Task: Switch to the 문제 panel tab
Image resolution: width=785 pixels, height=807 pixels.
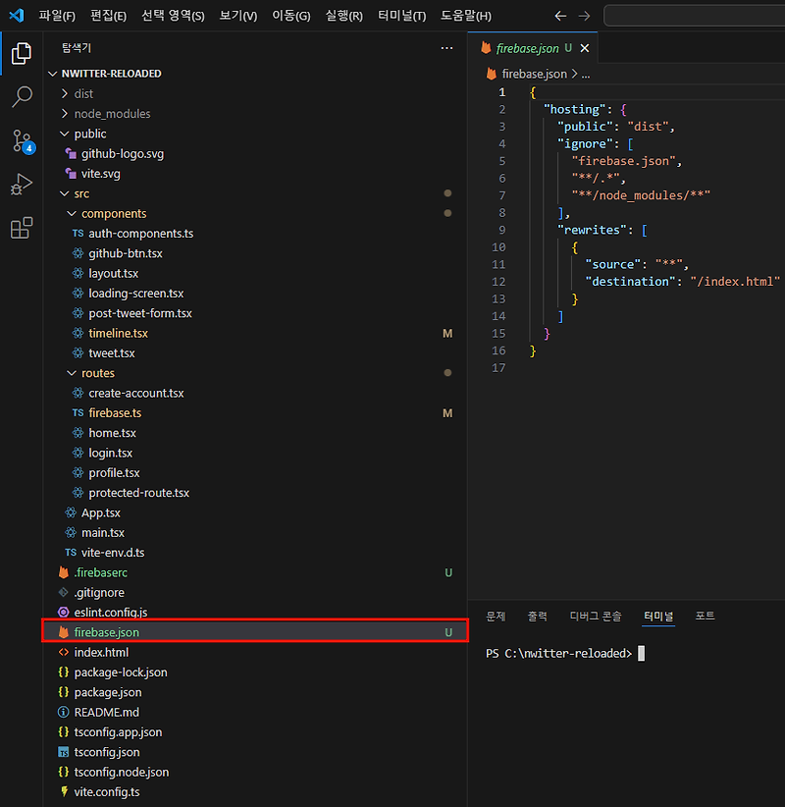Action: (x=496, y=617)
